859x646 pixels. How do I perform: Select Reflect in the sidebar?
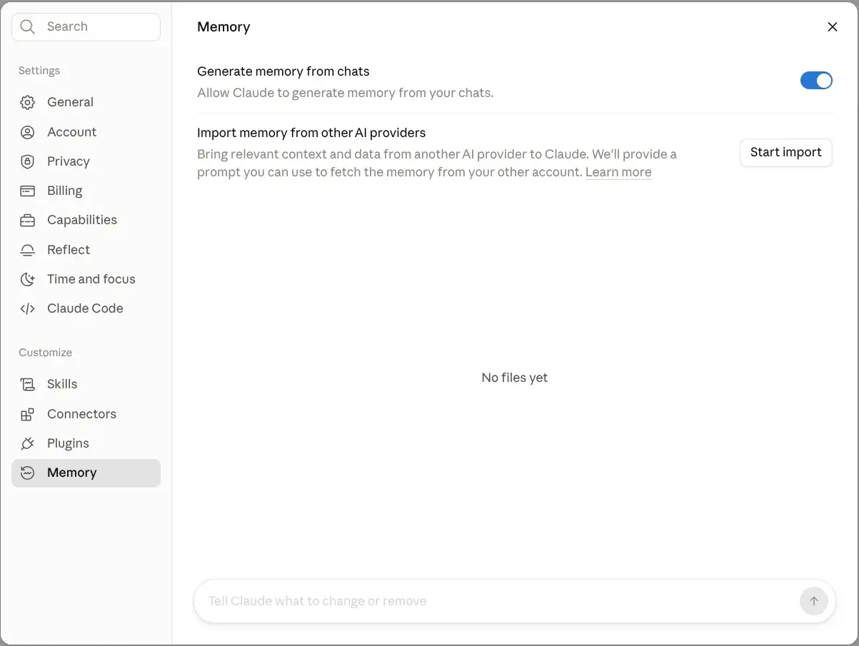coord(86,250)
